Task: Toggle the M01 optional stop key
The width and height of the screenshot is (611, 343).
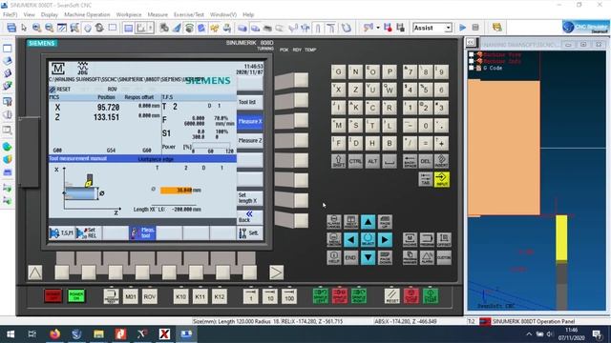Action: coord(131,296)
